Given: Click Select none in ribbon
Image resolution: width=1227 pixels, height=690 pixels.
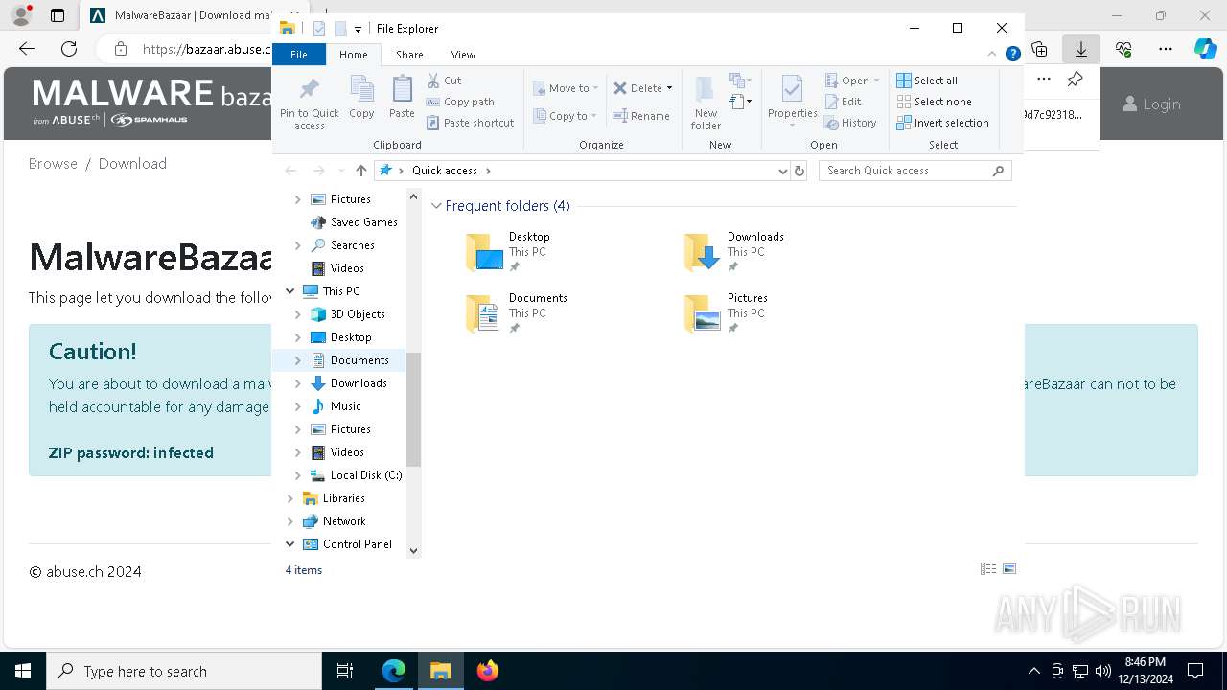Looking at the screenshot, I should 934,102.
